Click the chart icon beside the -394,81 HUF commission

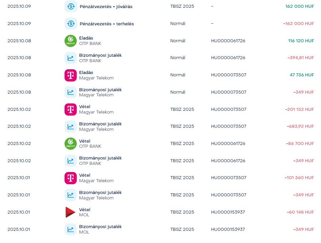[x=71, y=58]
